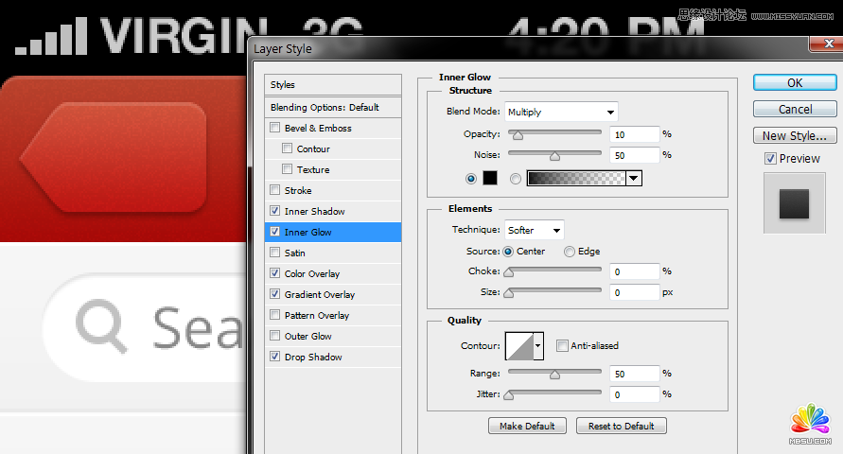This screenshot has height=454, width=843.
Task: Click the search magnifier icon
Action: 101,326
